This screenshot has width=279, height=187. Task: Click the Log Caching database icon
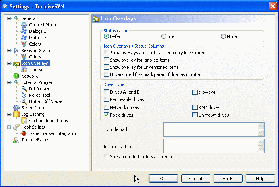(x=16, y=114)
